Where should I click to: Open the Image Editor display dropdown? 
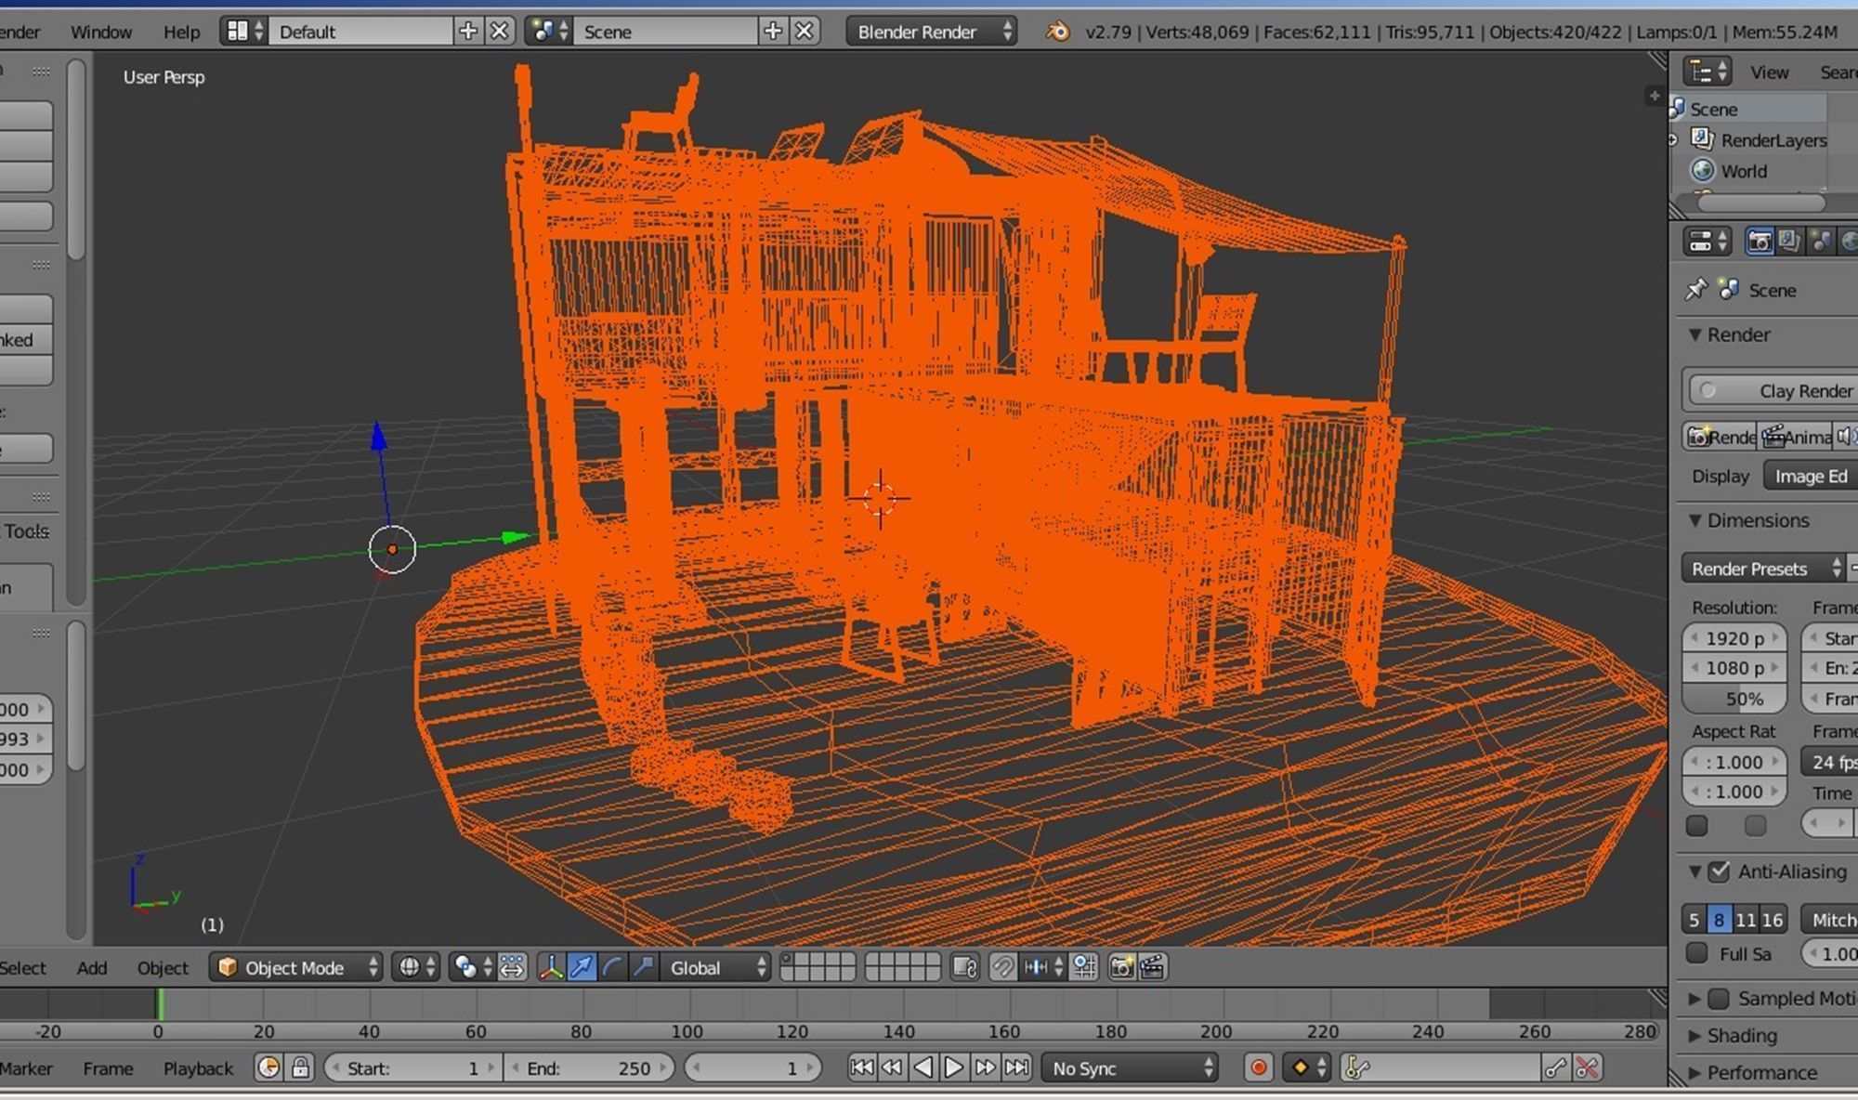click(1811, 476)
